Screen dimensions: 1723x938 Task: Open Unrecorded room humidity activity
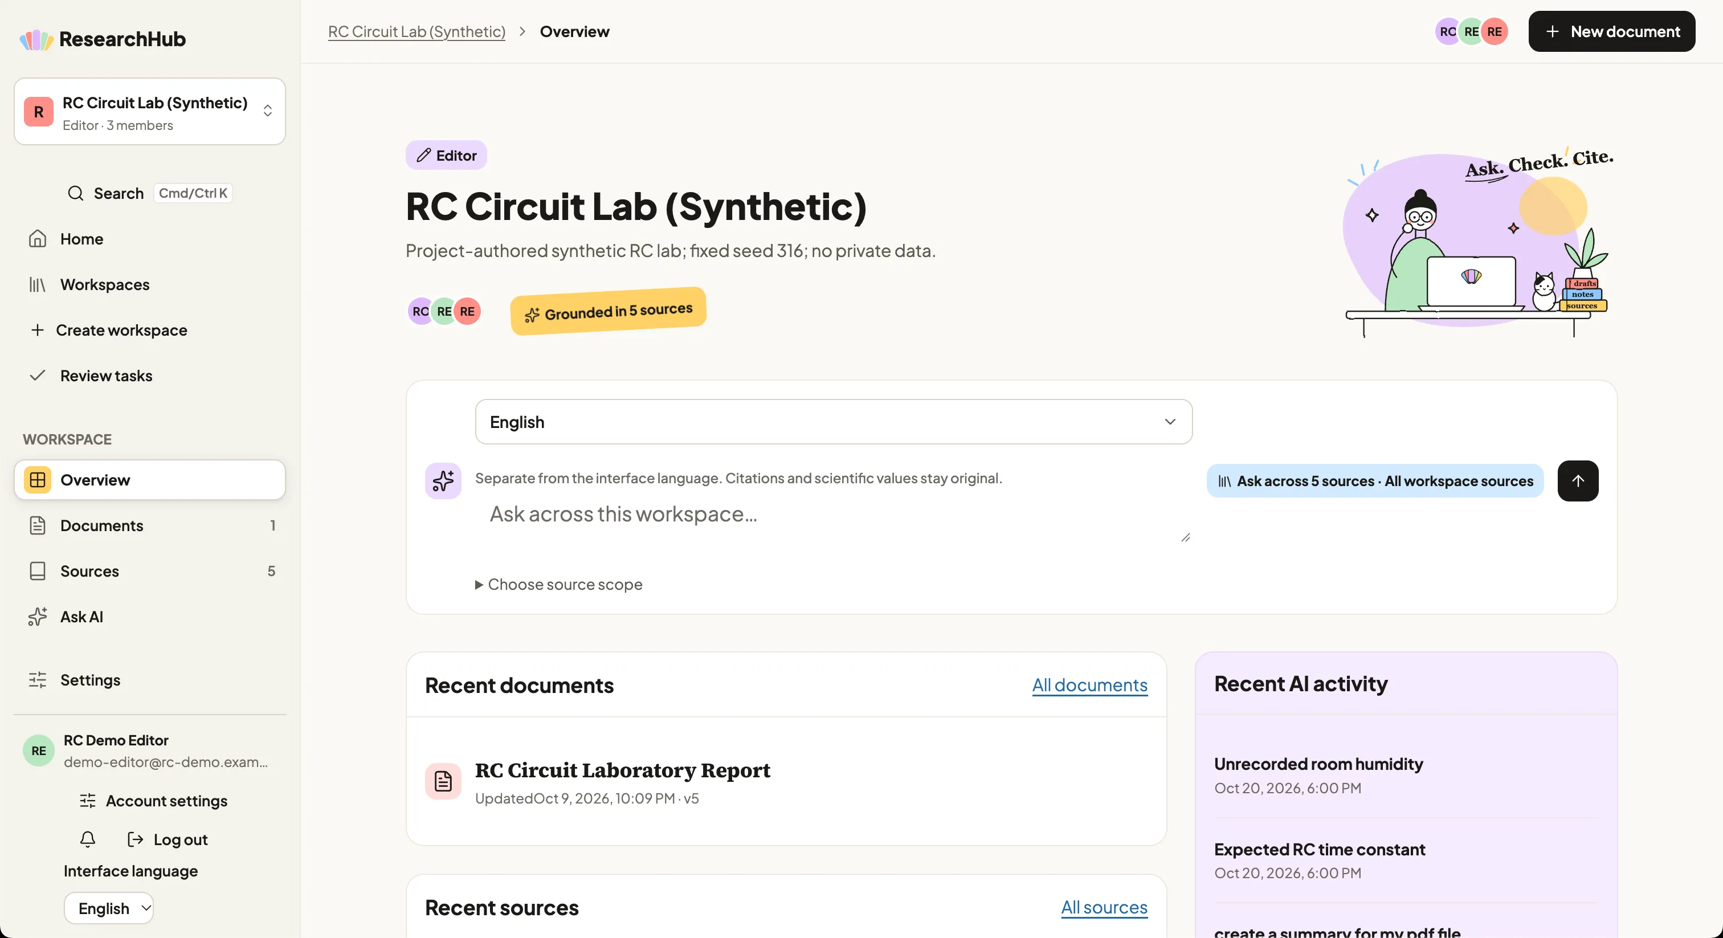[x=1318, y=764]
